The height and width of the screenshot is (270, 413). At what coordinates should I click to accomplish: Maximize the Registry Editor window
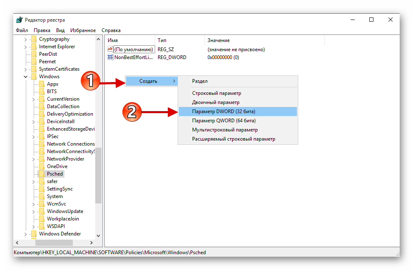(371, 20)
